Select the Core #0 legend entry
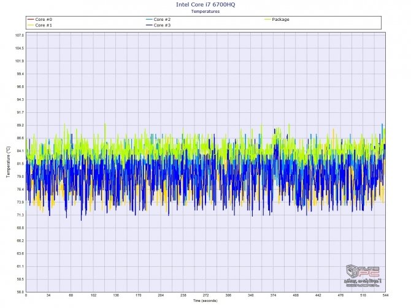This screenshot has height=308, width=411. click(x=40, y=20)
